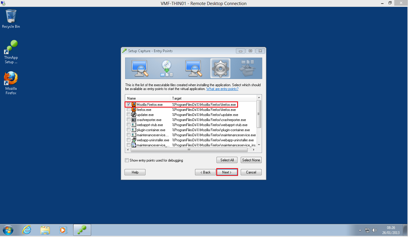Show hidden tray icons arrow
The width and height of the screenshot is (408, 237).
coord(360,230)
